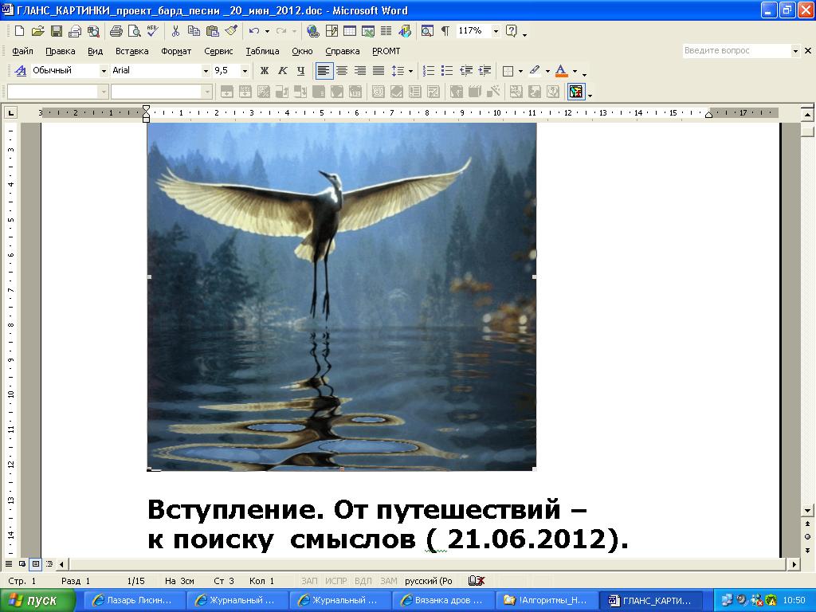
Task: Open the Styles and Formatting pane icon
Action: click(20, 71)
